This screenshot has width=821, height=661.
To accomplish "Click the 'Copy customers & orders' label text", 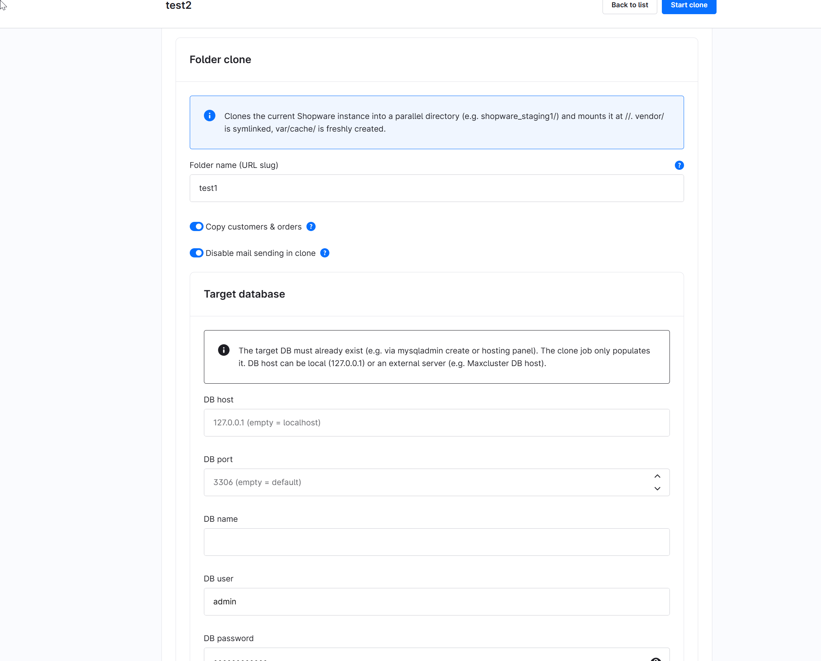I will point(254,227).
